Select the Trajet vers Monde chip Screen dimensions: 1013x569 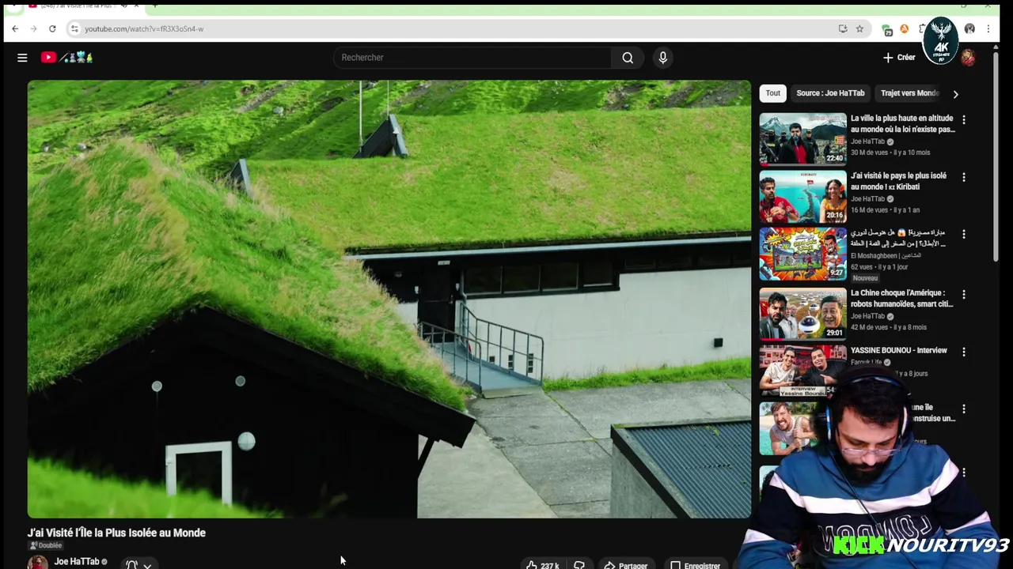(909, 93)
